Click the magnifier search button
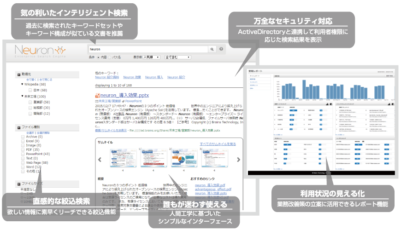 coord(212,49)
